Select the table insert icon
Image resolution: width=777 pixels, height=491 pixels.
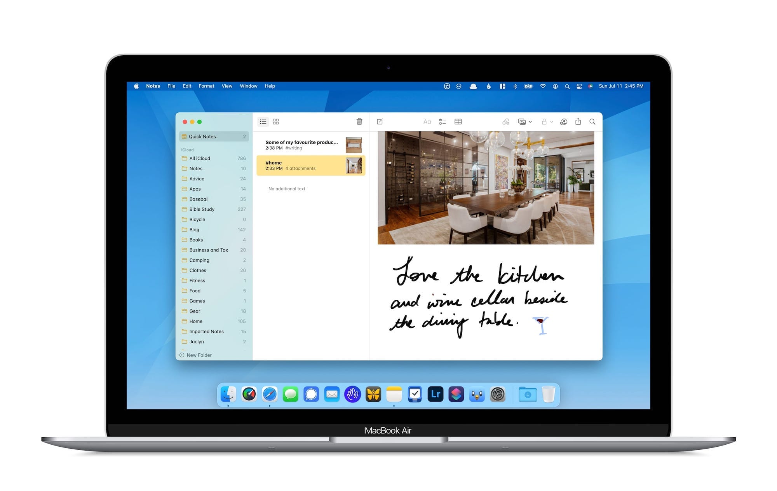point(459,122)
